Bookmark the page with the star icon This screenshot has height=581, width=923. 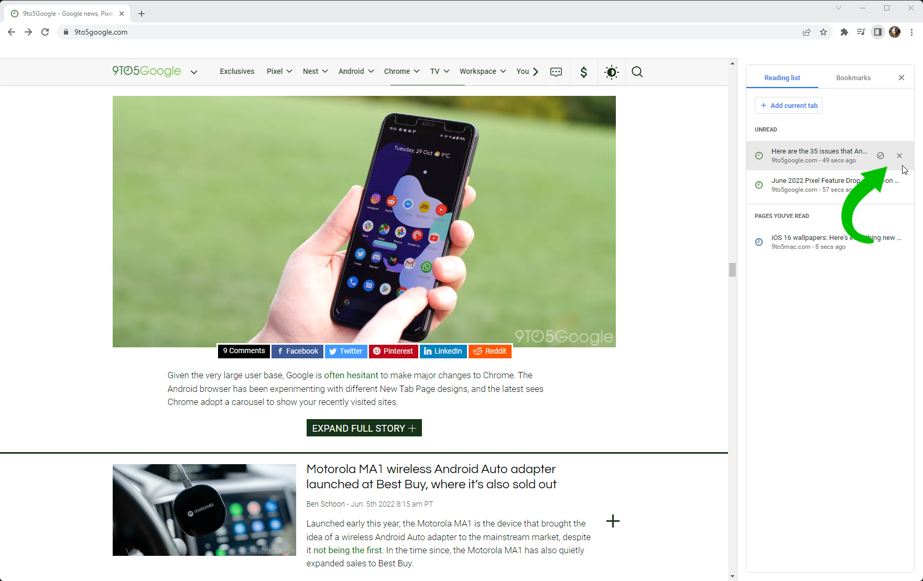823,32
